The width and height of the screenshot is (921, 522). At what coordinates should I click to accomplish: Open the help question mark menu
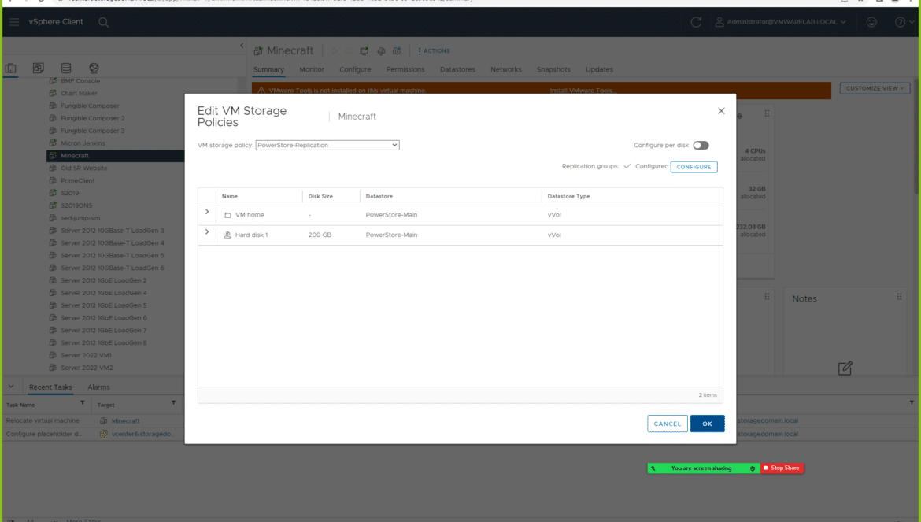pyautogui.click(x=904, y=22)
